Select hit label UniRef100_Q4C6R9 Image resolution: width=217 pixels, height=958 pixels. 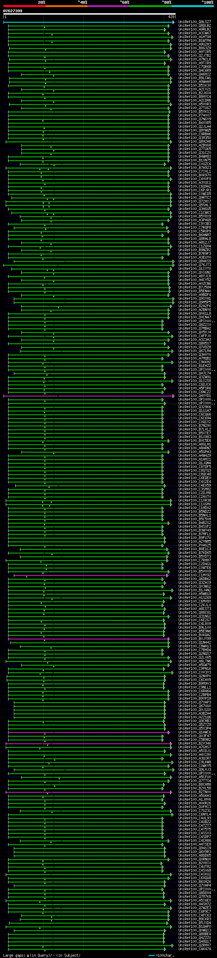(x=195, y=71)
